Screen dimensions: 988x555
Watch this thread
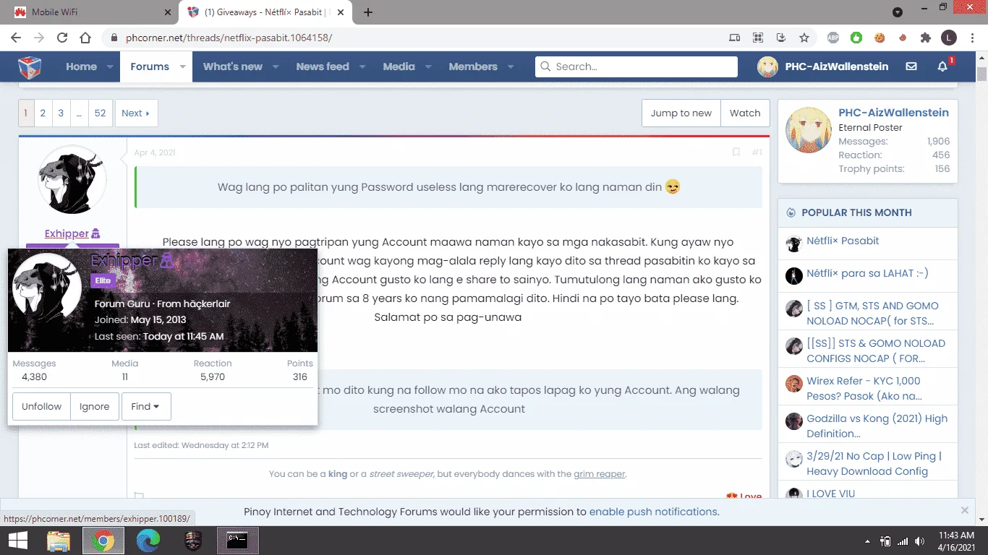[745, 113]
